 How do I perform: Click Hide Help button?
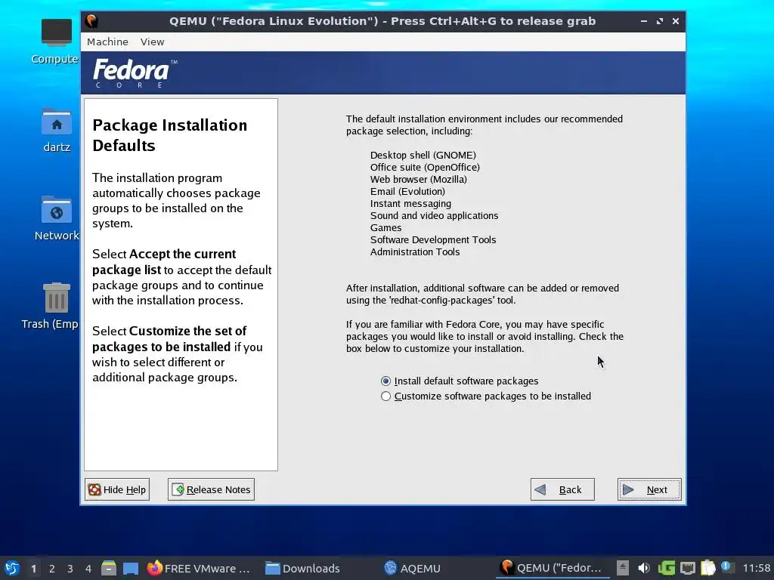(117, 489)
